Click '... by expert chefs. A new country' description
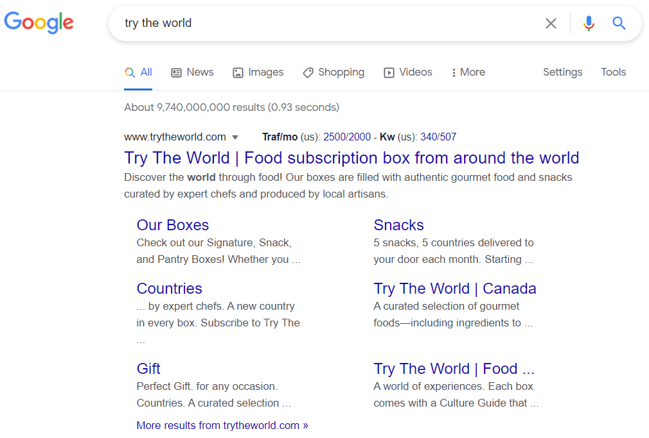The height and width of the screenshot is (438, 649). point(216,306)
